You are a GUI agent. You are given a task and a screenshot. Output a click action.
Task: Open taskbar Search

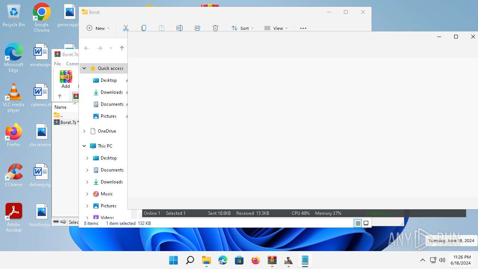pyautogui.click(x=190, y=260)
